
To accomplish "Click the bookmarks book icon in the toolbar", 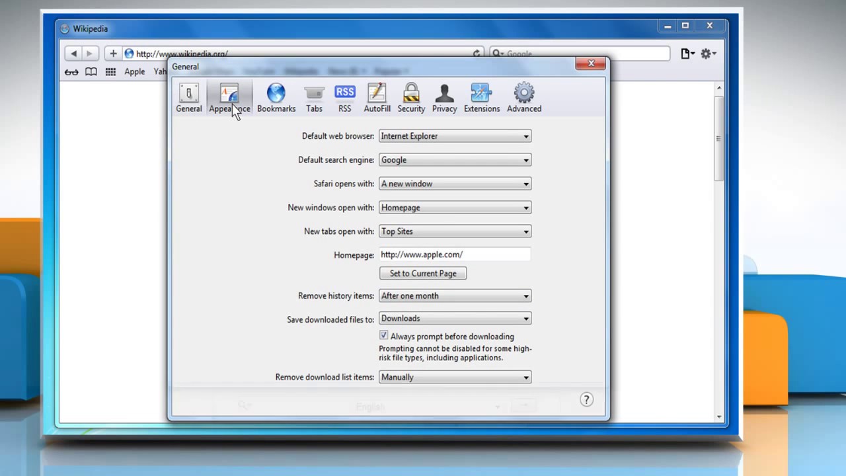I will [91, 71].
